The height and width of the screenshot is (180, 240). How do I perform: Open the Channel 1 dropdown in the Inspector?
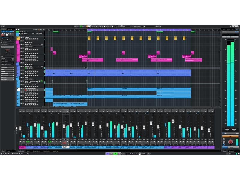click(7, 60)
